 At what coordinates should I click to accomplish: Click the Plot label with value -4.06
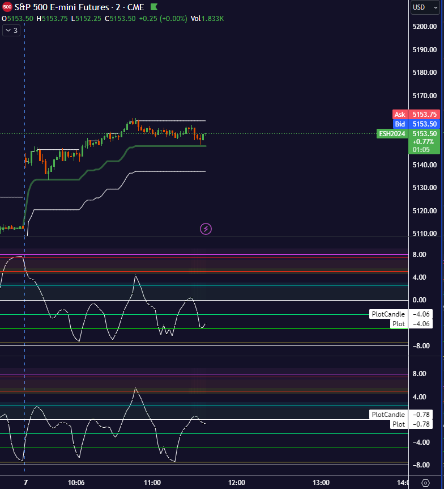[399, 324]
